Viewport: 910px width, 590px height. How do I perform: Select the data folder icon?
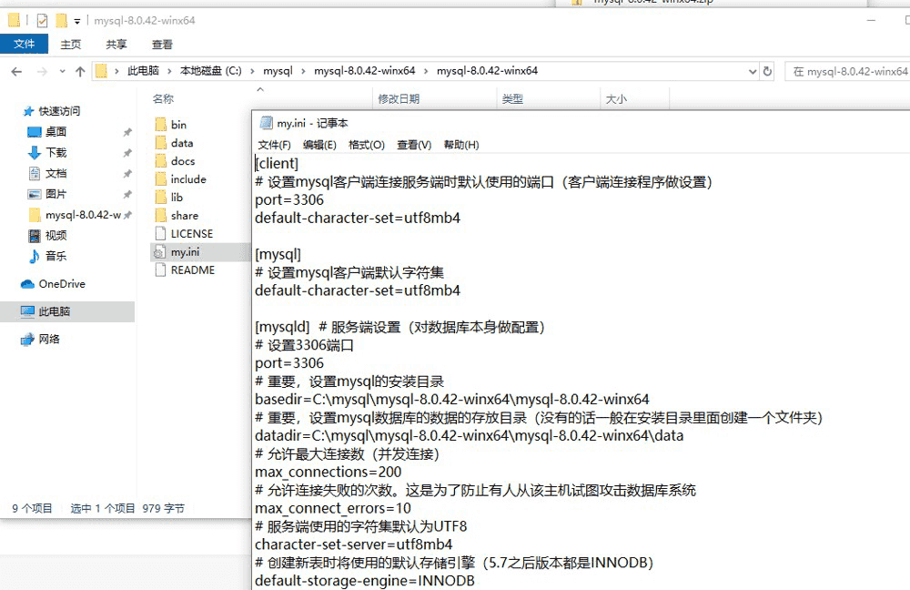(x=161, y=143)
